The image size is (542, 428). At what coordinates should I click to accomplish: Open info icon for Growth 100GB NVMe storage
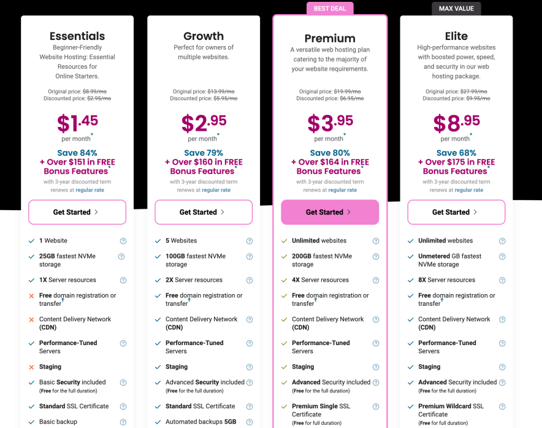250,257
